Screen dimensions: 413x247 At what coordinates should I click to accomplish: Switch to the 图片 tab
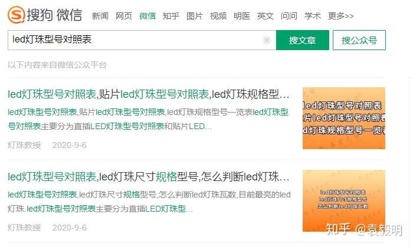195,16
